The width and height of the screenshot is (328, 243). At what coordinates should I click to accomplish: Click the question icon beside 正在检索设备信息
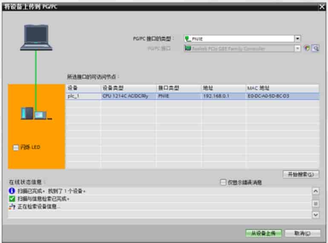pos(12,207)
